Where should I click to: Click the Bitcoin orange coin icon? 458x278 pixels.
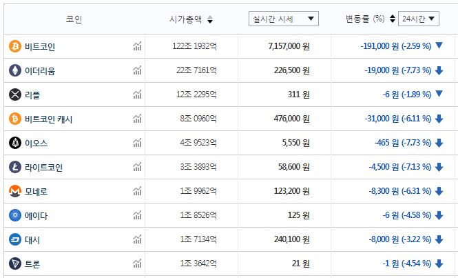coord(14,46)
